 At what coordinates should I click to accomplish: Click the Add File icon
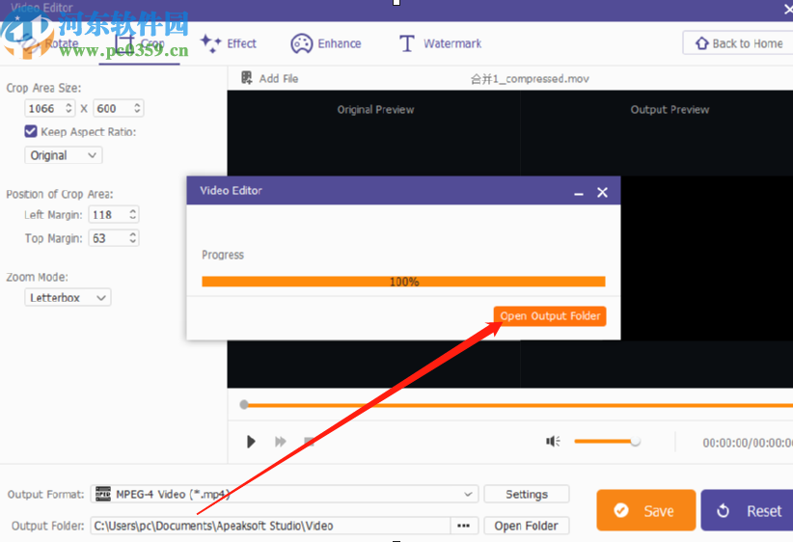click(246, 78)
